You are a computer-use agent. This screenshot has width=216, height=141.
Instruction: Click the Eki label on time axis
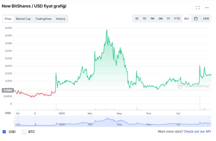pos(18,113)
